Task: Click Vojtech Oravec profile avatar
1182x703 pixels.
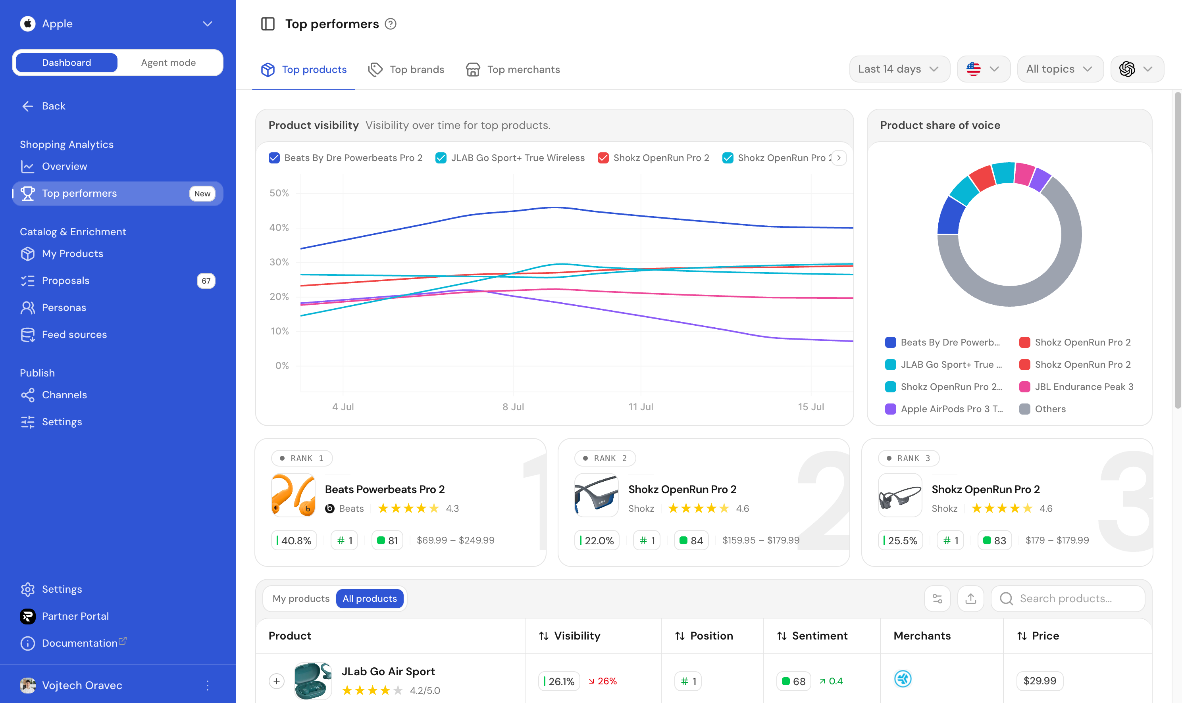Action: coord(27,685)
